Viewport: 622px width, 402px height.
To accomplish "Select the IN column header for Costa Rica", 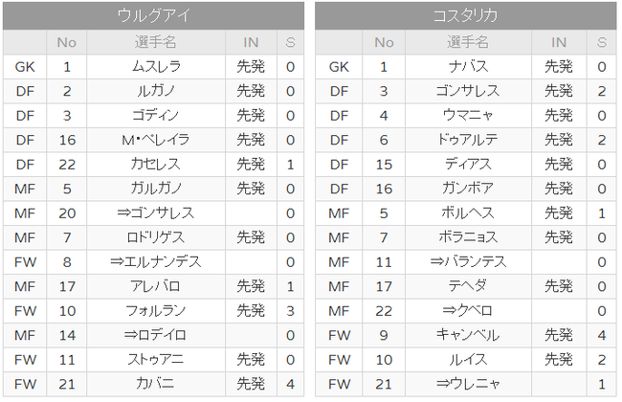I will [559, 42].
